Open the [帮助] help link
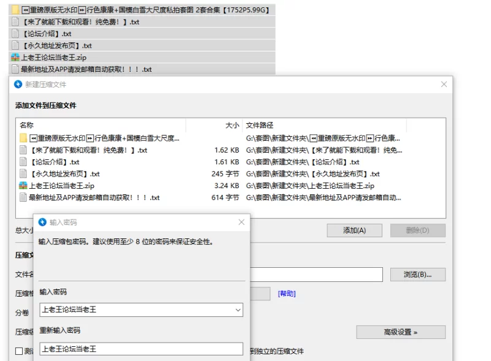The image size is (491, 361). (287, 294)
